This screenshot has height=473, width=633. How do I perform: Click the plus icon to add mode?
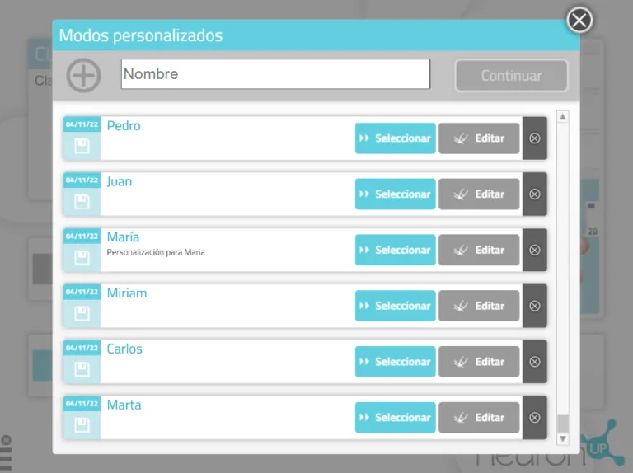point(83,75)
